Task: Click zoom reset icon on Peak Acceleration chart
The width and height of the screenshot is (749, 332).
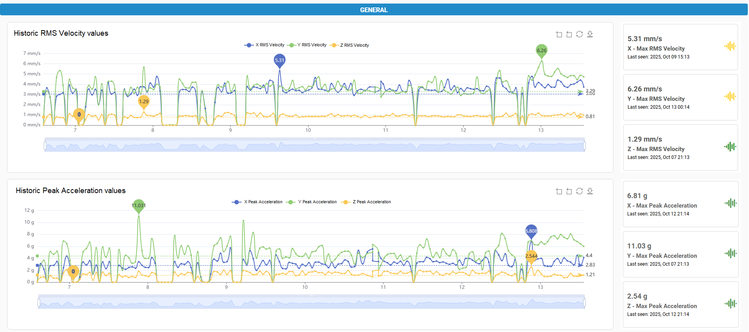Action: pos(569,192)
